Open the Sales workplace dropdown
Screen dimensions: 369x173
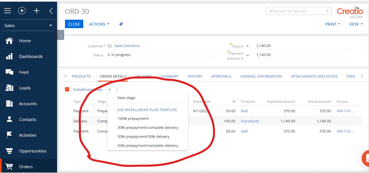(28, 25)
